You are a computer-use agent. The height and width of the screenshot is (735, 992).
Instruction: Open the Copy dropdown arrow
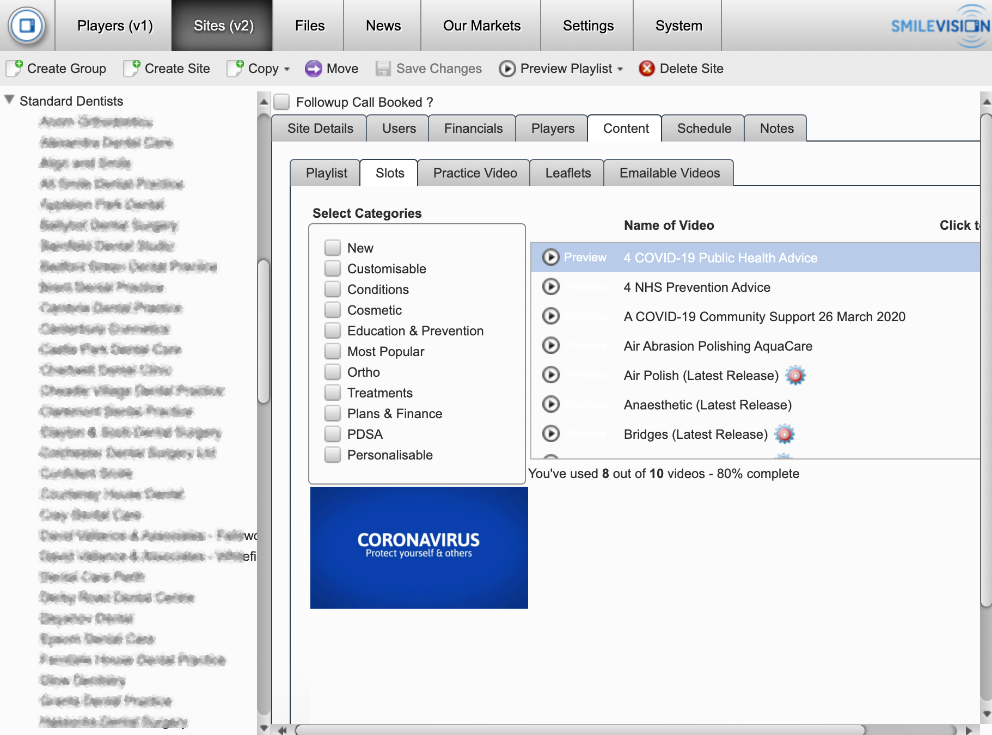click(x=287, y=69)
